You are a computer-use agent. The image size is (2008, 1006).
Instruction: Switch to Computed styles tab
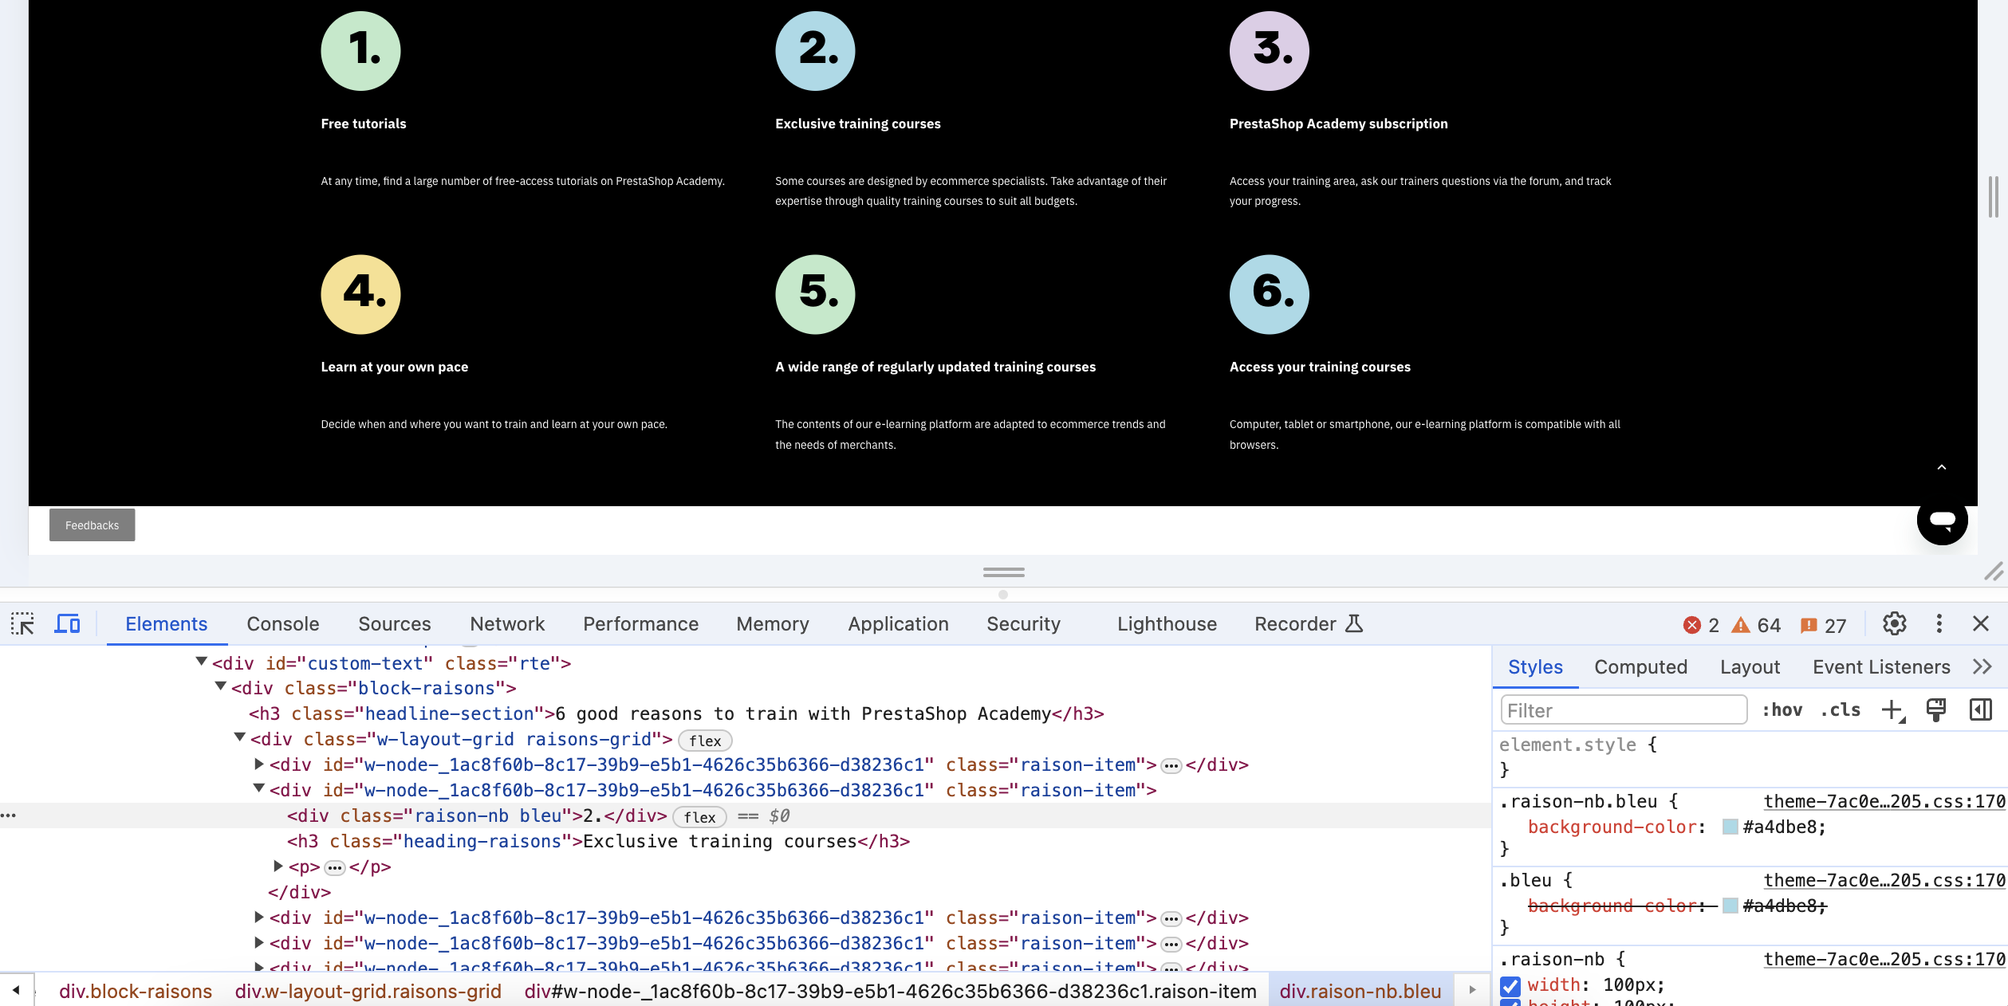pyautogui.click(x=1640, y=666)
